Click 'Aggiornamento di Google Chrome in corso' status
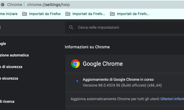The image size is (184, 110). pyautogui.click(x=118, y=80)
